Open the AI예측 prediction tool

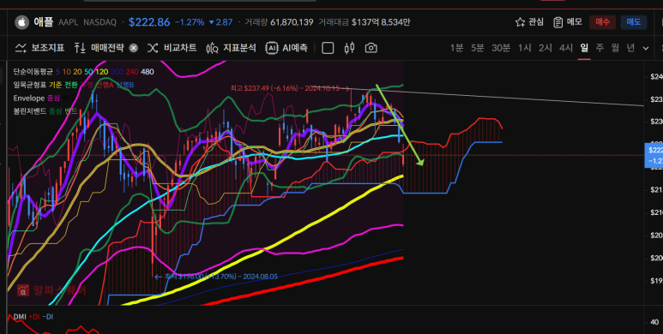click(x=286, y=48)
